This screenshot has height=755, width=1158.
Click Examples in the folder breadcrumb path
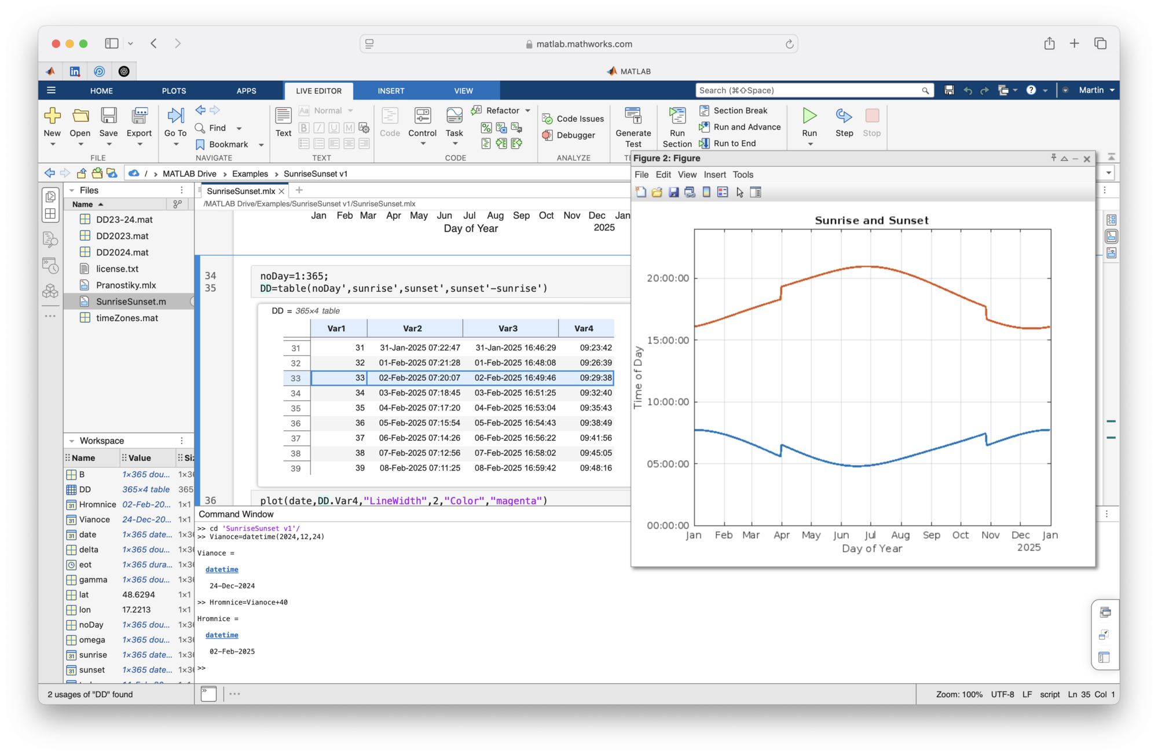pos(250,174)
